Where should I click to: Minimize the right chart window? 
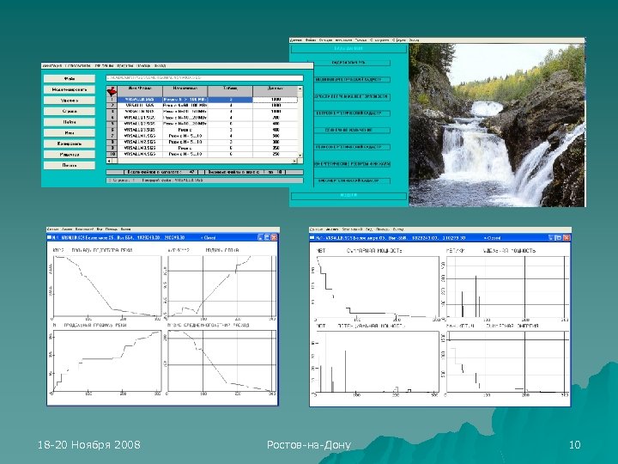point(551,238)
